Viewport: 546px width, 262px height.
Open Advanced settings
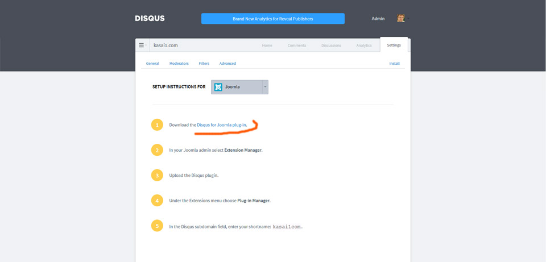click(x=227, y=64)
